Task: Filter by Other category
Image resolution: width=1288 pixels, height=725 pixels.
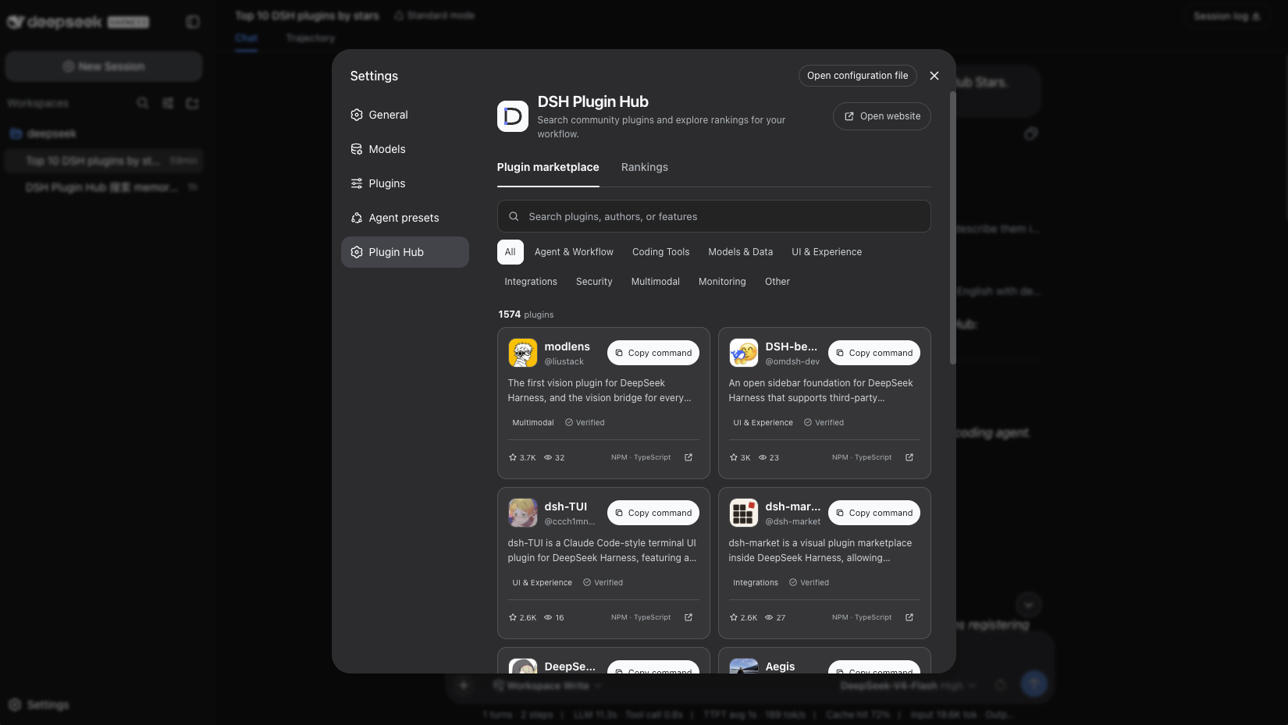Action: [x=777, y=282]
